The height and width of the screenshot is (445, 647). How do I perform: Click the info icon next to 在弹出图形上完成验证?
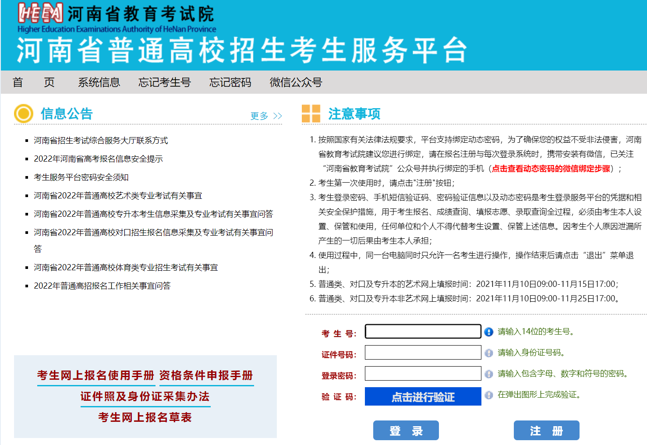point(489,395)
